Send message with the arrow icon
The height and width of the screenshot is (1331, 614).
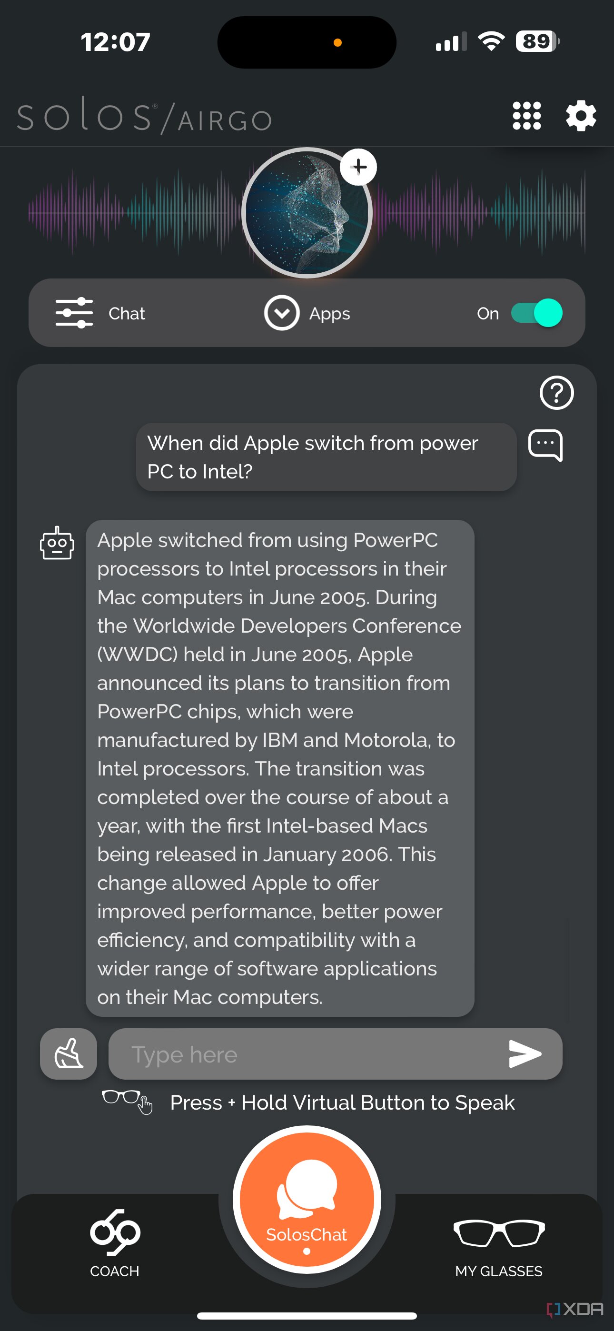pyautogui.click(x=525, y=1054)
